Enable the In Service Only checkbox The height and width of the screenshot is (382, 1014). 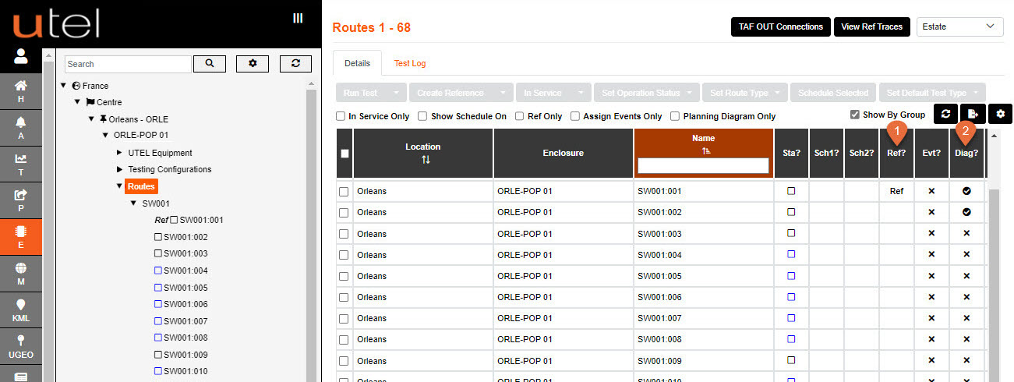click(341, 116)
